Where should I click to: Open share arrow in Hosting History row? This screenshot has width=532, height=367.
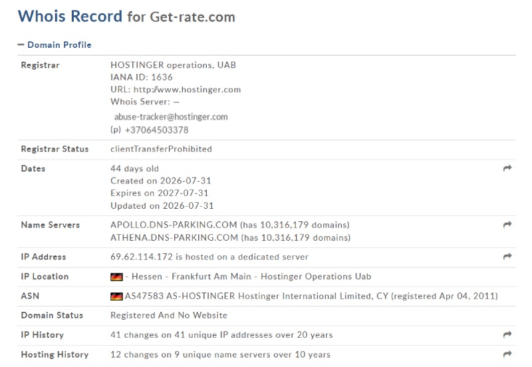507,354
